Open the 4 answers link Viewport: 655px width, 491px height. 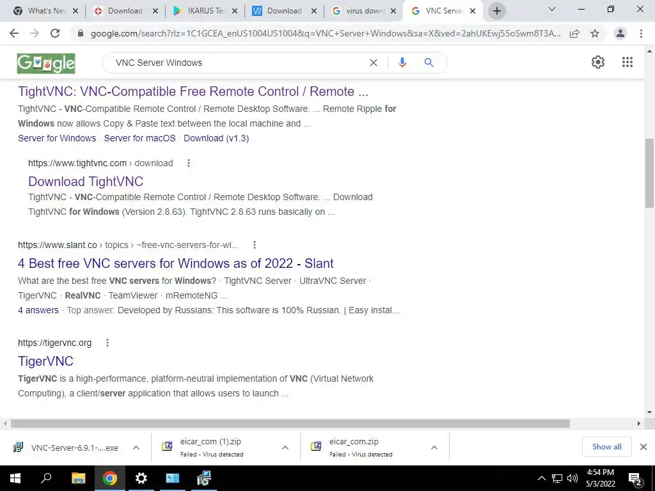38,310
